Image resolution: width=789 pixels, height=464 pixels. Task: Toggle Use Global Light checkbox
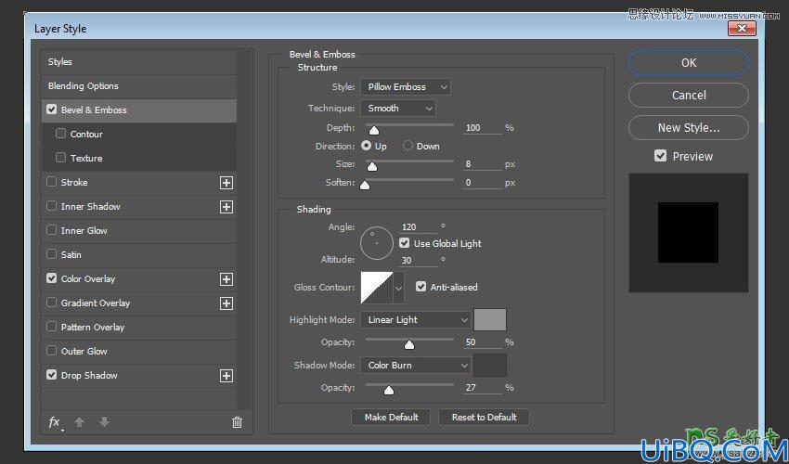404,243
